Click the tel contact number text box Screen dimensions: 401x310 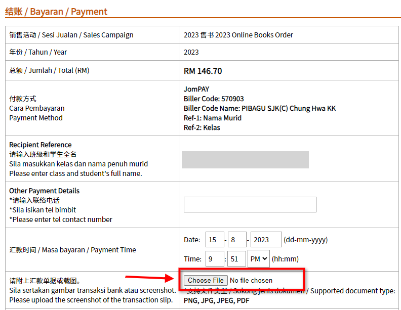(x=250, y=204)
